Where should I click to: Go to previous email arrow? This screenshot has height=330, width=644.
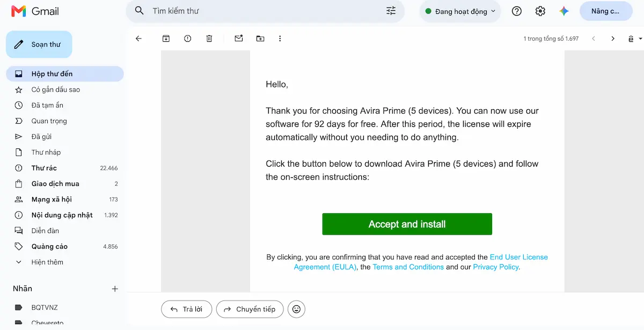click(593, 39)
